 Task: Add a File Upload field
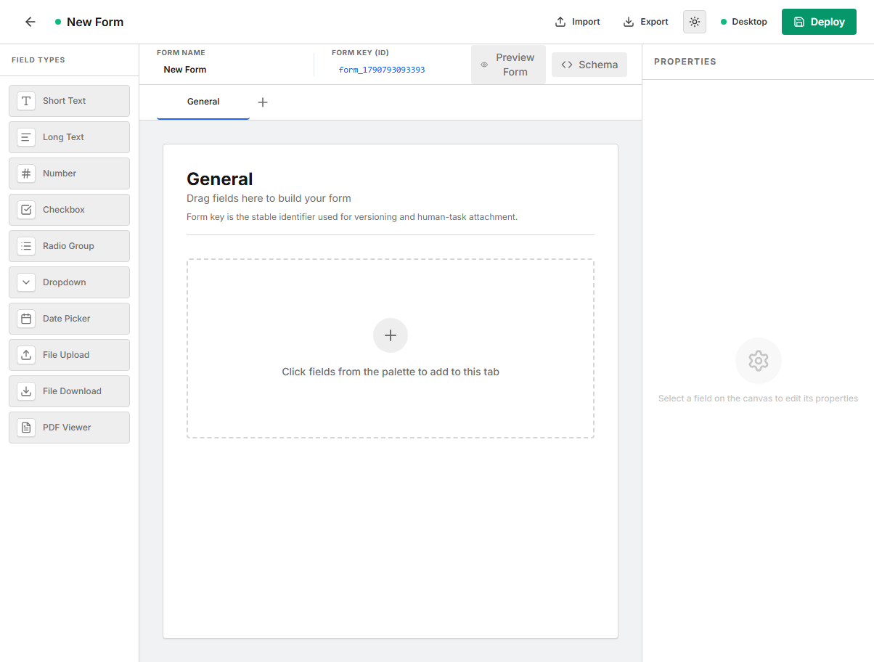tap(69, 355)
